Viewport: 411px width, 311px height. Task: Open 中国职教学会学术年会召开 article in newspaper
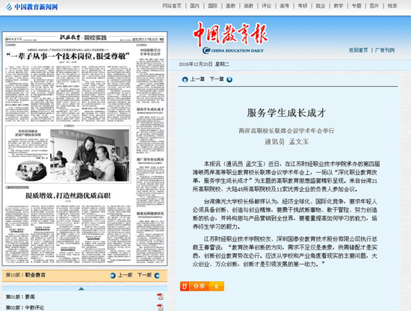150,52
